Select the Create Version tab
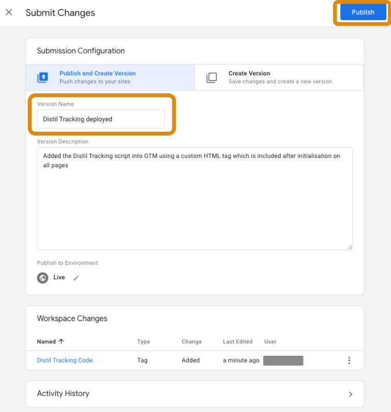This screenshot has width=391, height=412. pos(279,77)
